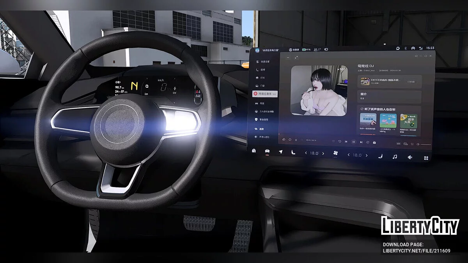Tap 未登录 to sign in
468x263 pixels.
(293, 49)
